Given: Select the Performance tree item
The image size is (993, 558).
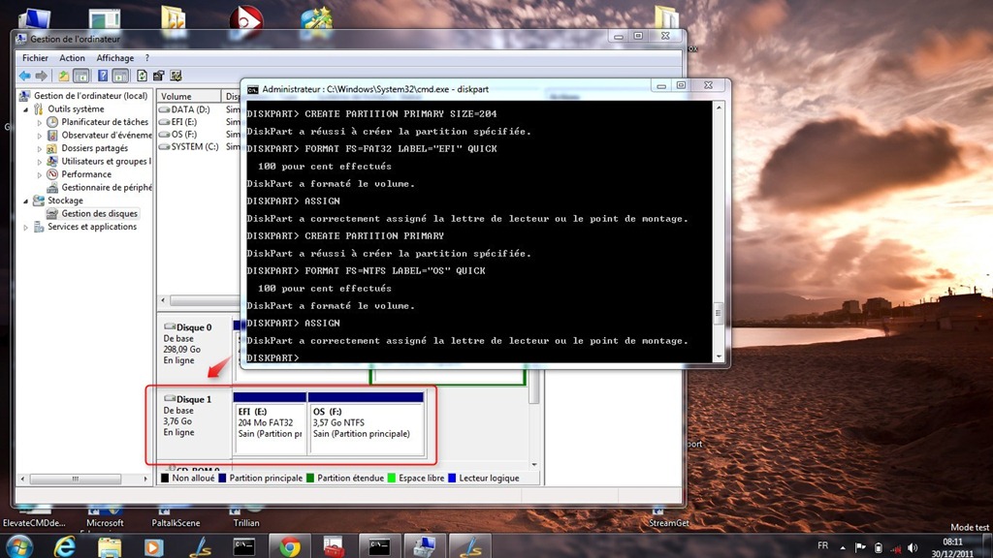Looking at the screenshot, I should [x=86, y=174].
